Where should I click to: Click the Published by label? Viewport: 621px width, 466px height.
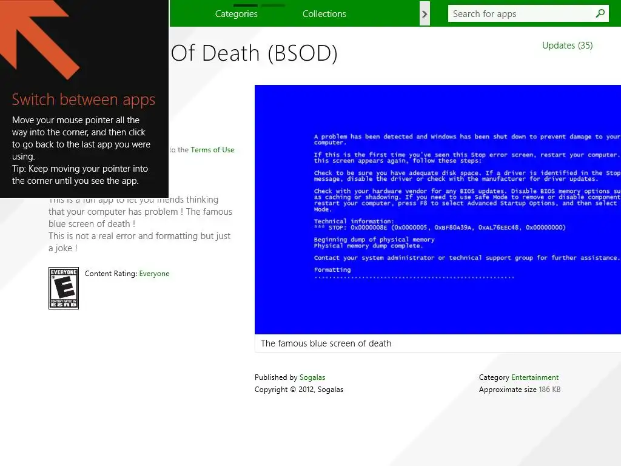(276, 377)
